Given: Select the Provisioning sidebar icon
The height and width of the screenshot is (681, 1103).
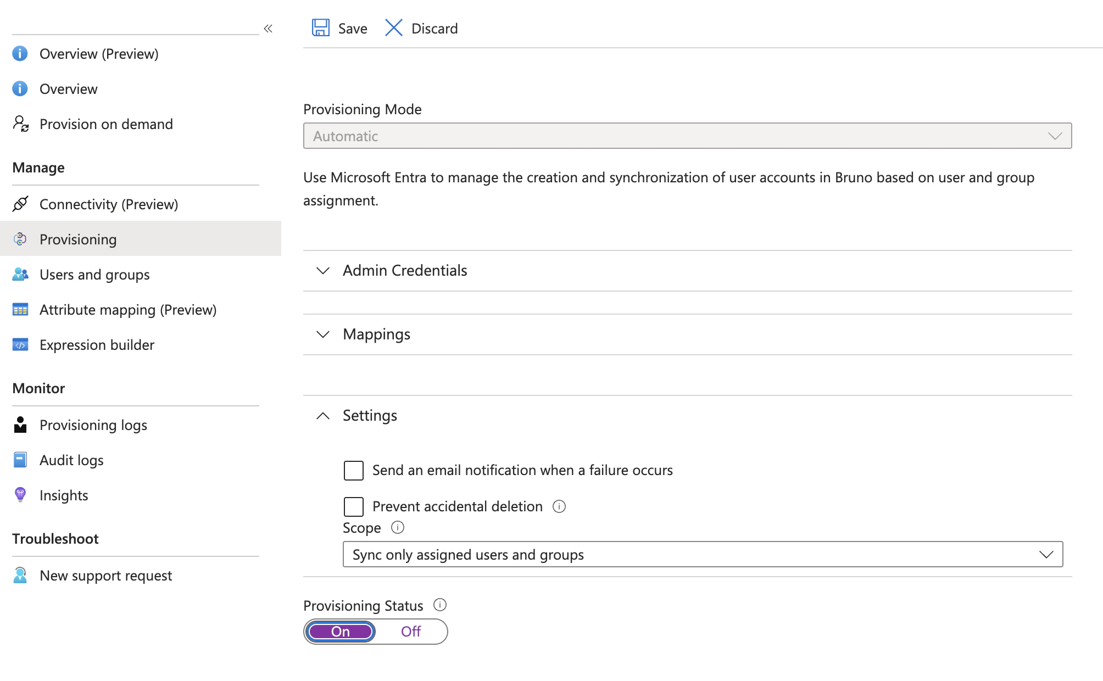Looking at the screenshot, I should 20,239.
